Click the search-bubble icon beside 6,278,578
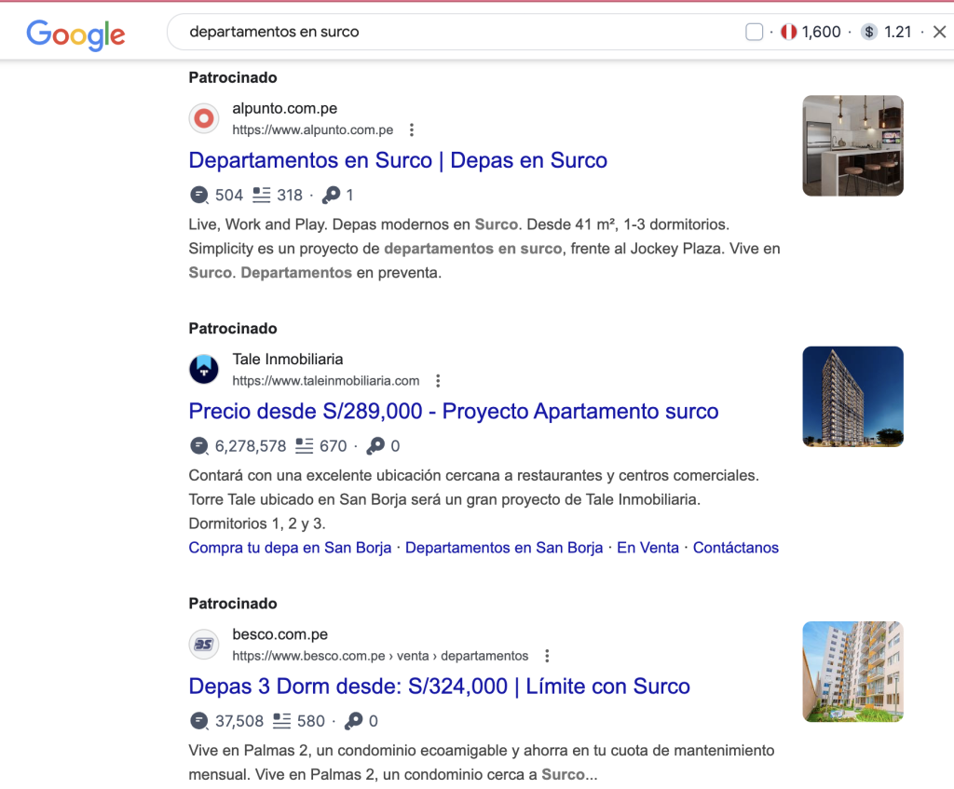Screen dimensions: 954x789 pyautogui.click(x=199, y=446)
